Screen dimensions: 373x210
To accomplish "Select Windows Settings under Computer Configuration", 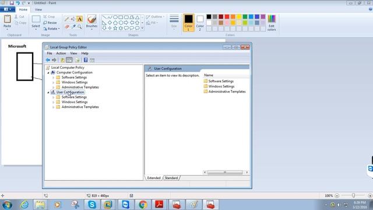I will [75, 82].
